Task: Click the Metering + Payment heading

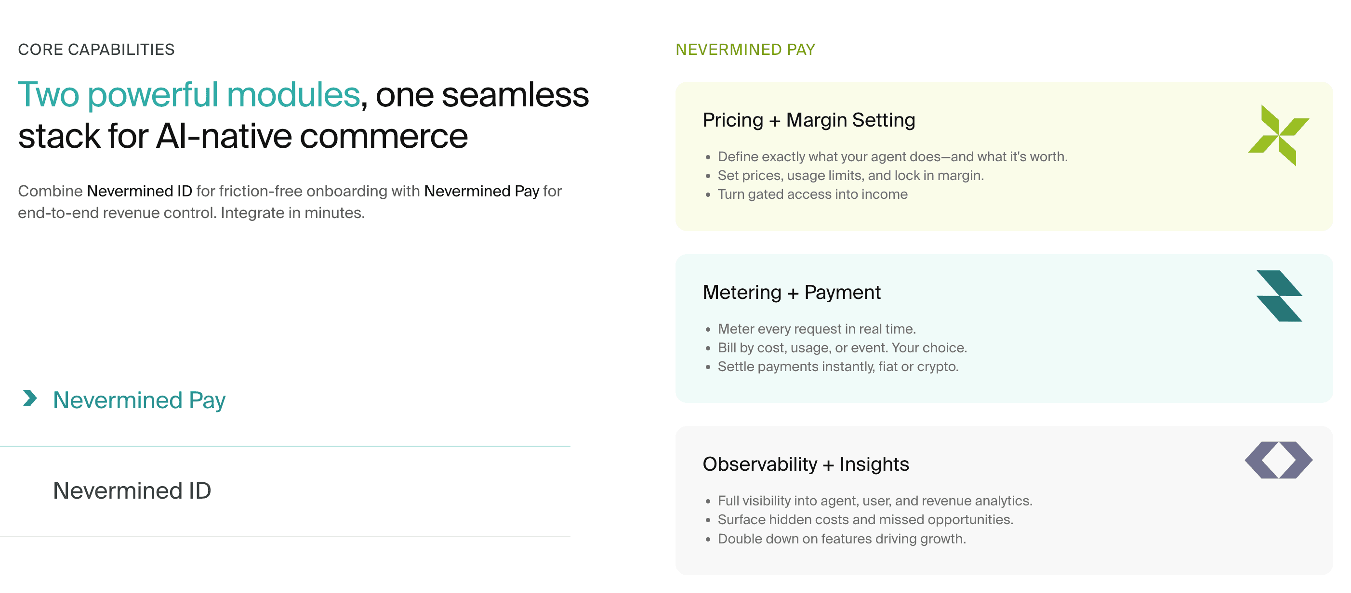Action: click(x=792, y=292)
